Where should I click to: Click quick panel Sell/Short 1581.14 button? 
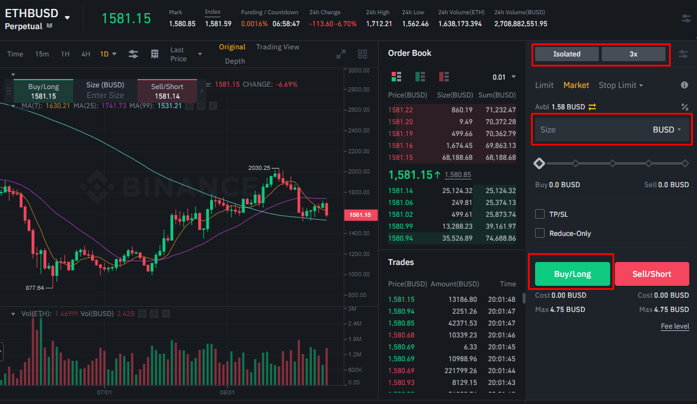pos(167,91)
